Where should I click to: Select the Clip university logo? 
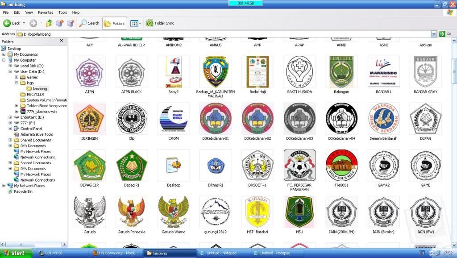coord(132,119)
